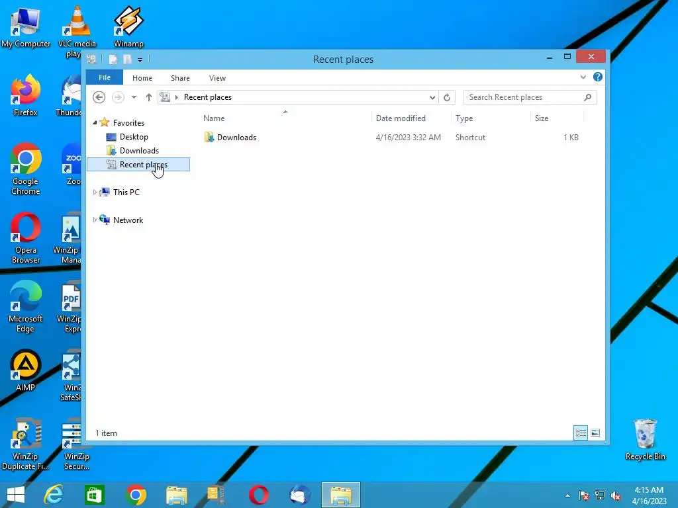Image resolution: width=678 pixels, height=508 pixels.
Task: Open Customize Quick Access Toolbar dropdown
Action: 140,60
